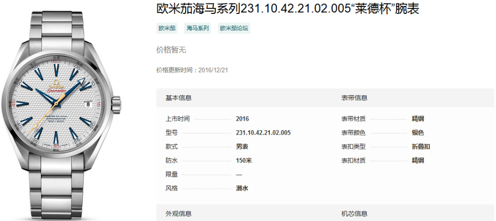The height and width of the screenshot is (221, 496).
Task: Click the 上市时间 value 2016
Action: pyautogui.click(x=243, y=119)
